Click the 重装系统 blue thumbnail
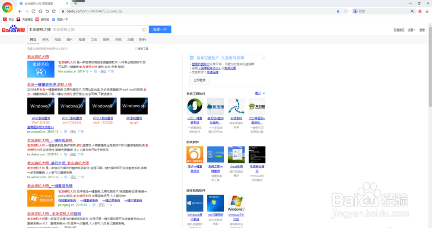The width and height of the screenshot is (432, 228). coord(41,69)
